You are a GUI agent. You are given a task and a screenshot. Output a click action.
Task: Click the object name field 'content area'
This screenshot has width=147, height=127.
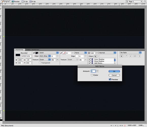click(x=26, y=56)
